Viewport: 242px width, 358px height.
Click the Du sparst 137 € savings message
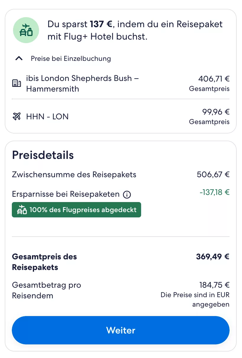pos(135,30)
